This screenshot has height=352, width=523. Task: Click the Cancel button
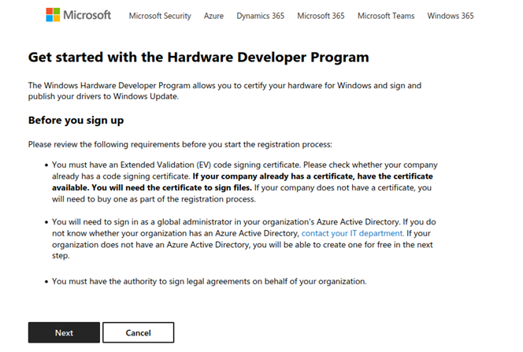139,332
